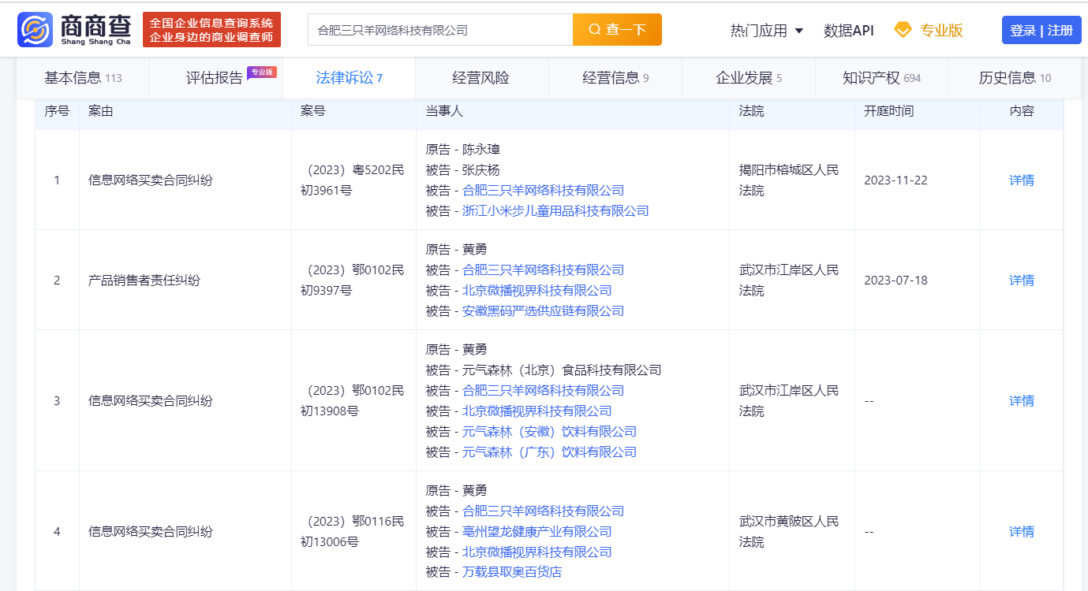The height and width of the screenshot is (591, 1088).
Task: Click case number （2023）粤5202民初3961号
Action: [x=353, y=180]
